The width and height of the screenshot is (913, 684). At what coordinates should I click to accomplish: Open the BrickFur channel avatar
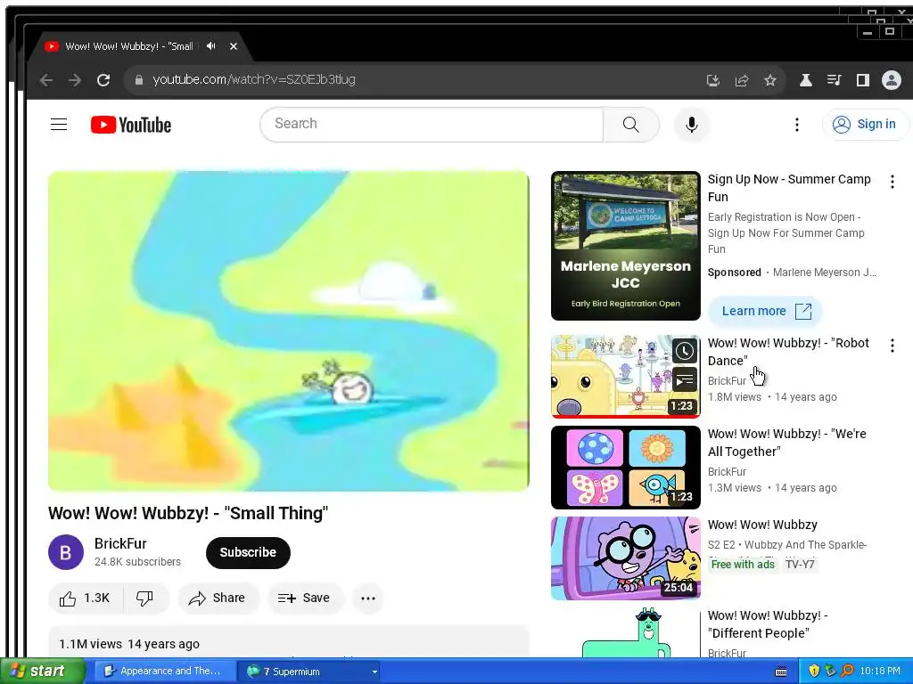point(66,552)
